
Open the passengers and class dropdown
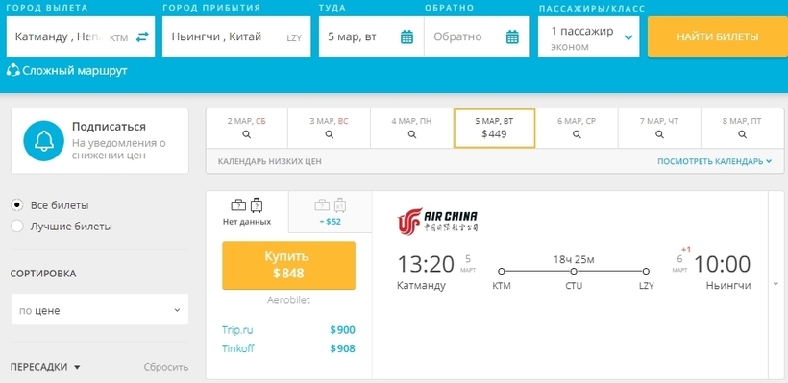(x=588, y=37)
